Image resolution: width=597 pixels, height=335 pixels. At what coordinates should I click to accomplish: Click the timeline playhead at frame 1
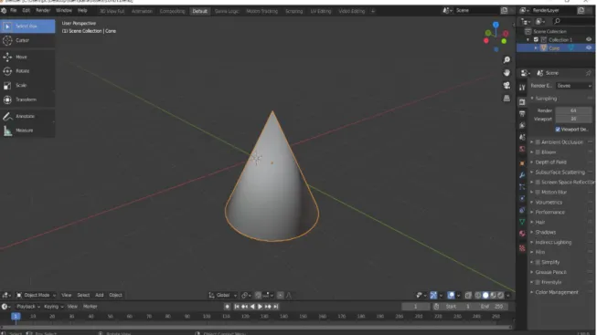(x=16, y=317)
